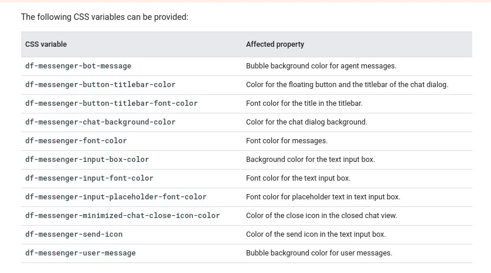
Task: Select df-messenger-input-placeholder-font-color variable
Action: [115, 197]
